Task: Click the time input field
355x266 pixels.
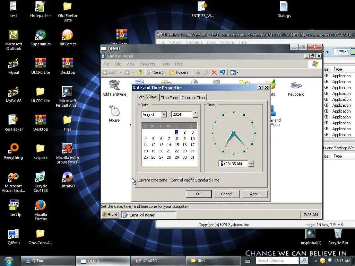Action: tap(233, 163)
